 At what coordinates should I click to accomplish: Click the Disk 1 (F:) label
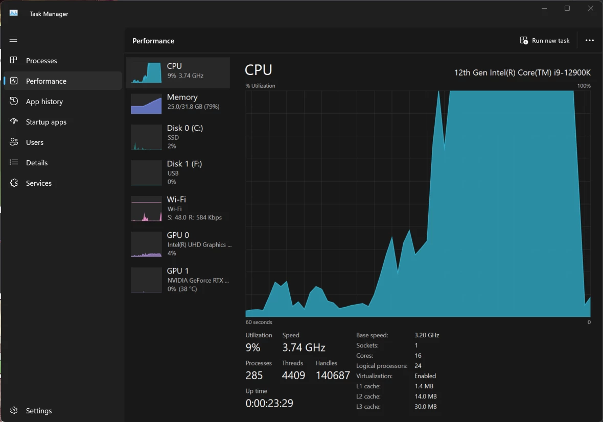tap(184, 164)
